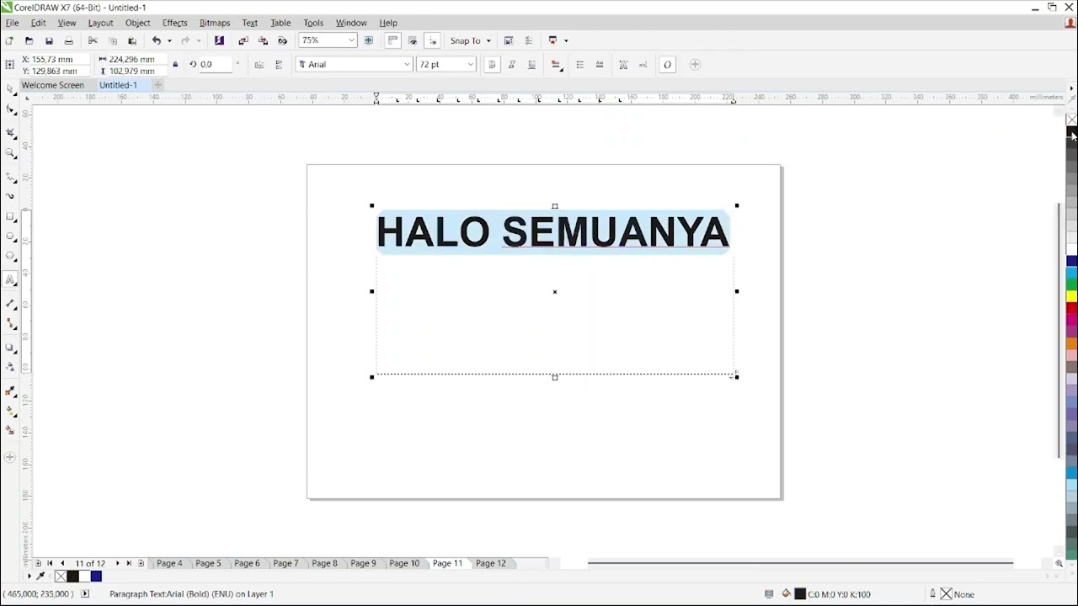
Task: Pick the navy blue swatch in document palette
Action: 96,577
